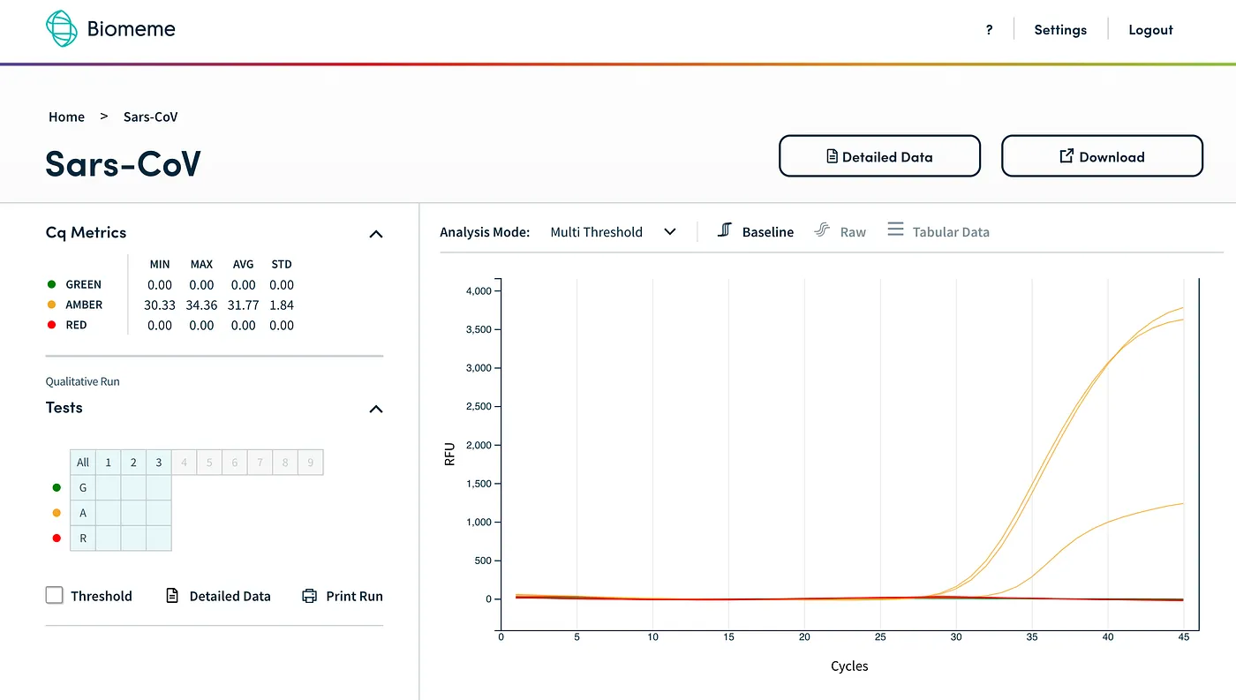
Task: Open the help question mark icon
Action: [x=989, y=29]
